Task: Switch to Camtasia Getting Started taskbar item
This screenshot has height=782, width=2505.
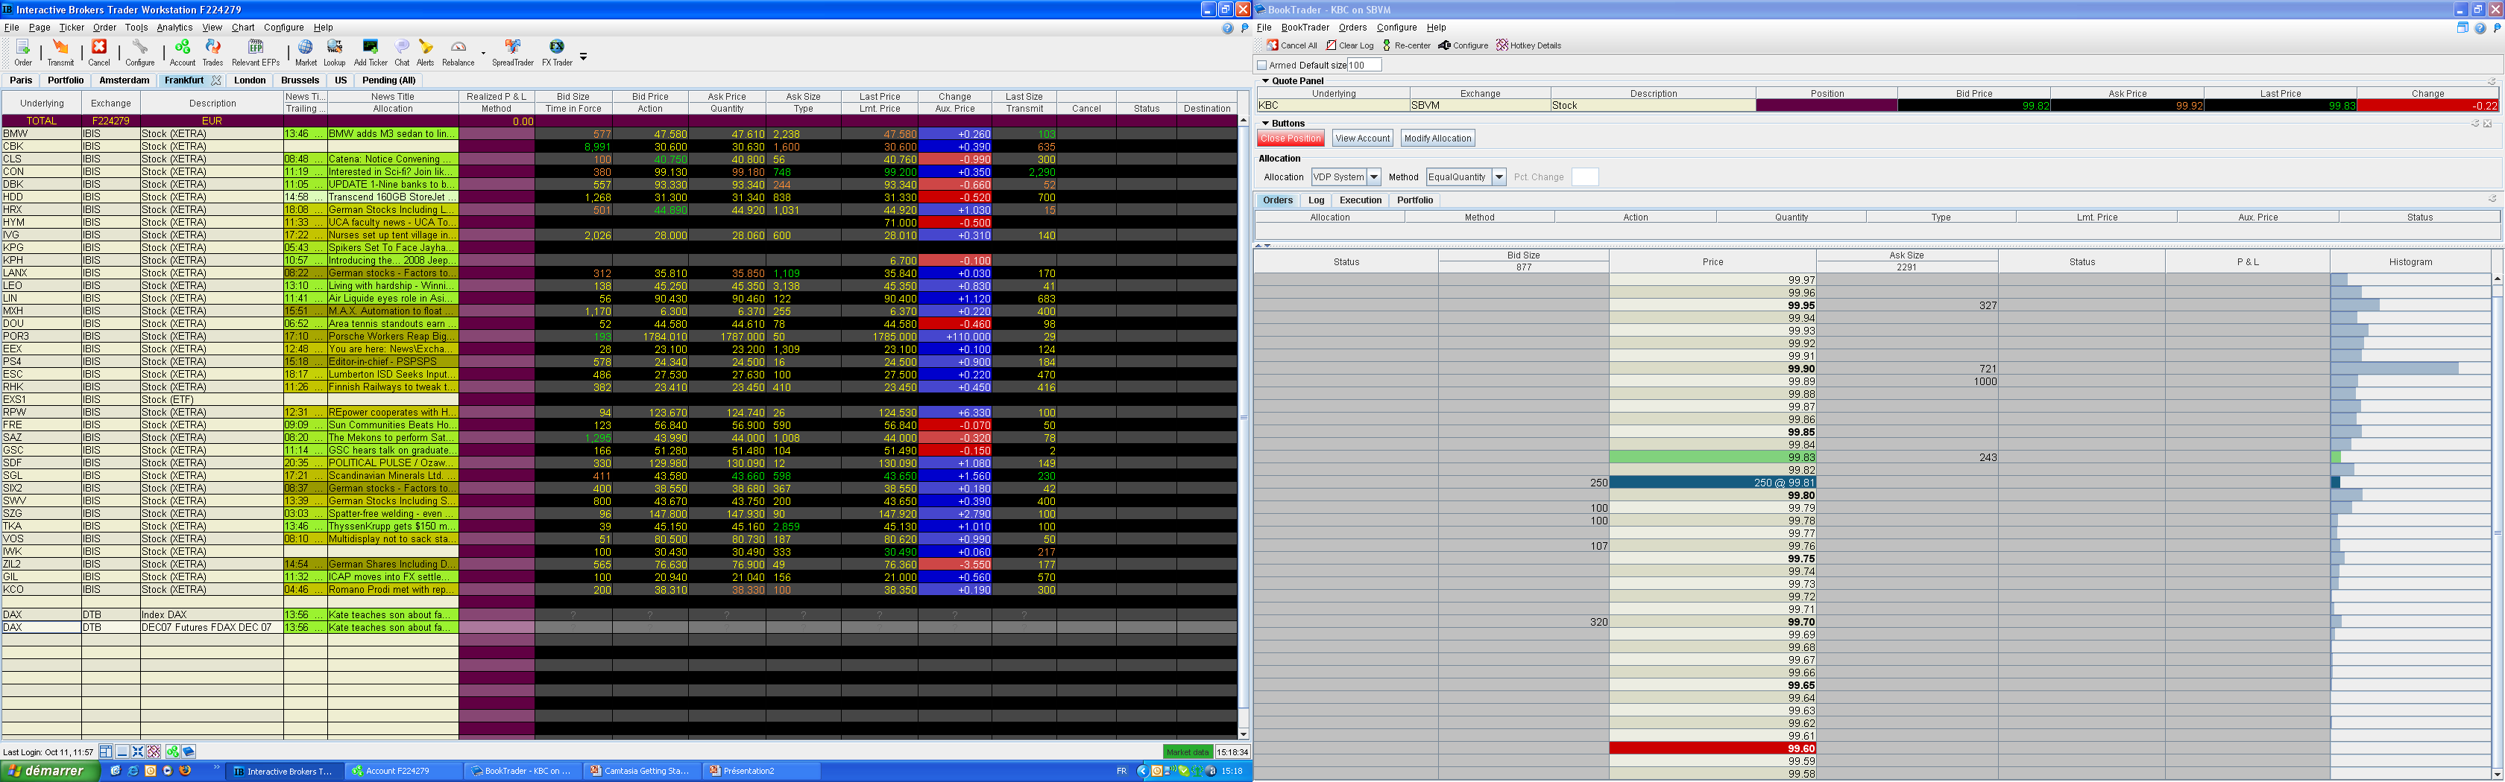Action: 641,770
